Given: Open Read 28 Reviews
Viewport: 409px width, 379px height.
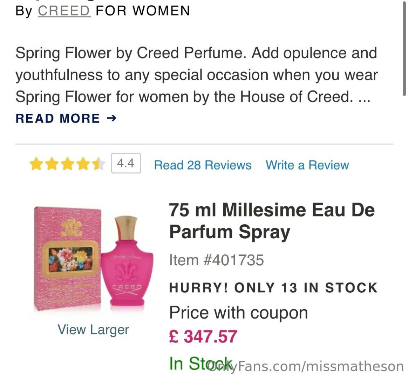Looking at the screenshot, I should [x=203, y=165].
